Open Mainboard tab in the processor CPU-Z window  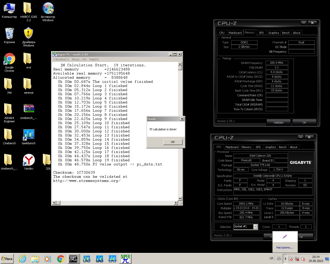pyautogui.click(x=232, y=147)
